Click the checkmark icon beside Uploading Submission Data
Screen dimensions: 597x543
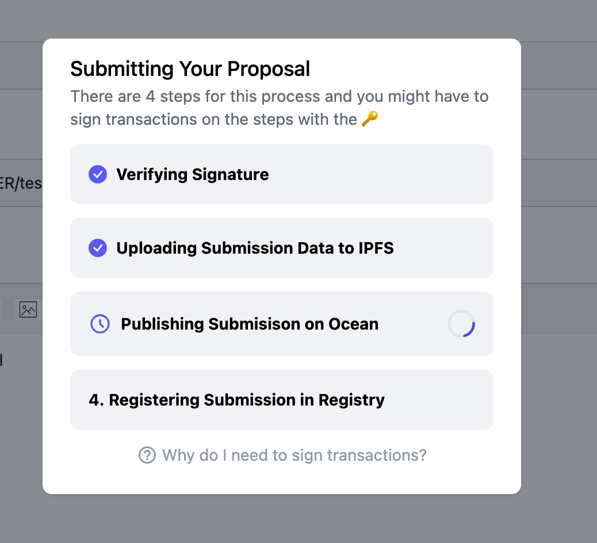click(98, 248)
